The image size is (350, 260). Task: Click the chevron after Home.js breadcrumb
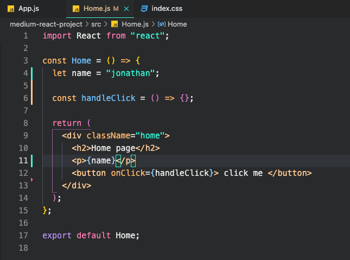click(153, 24)
